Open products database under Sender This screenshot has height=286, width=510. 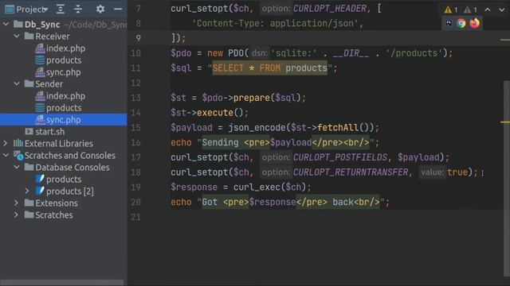click(x=64, y=108)
